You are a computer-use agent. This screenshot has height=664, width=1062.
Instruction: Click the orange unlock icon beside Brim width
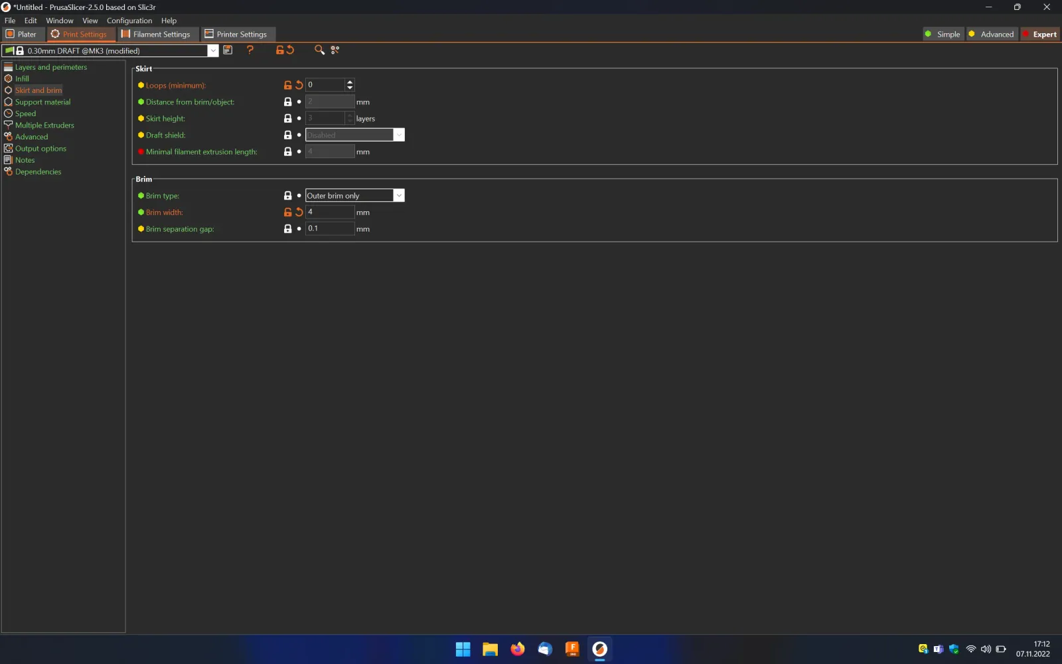tap(288, 212)
